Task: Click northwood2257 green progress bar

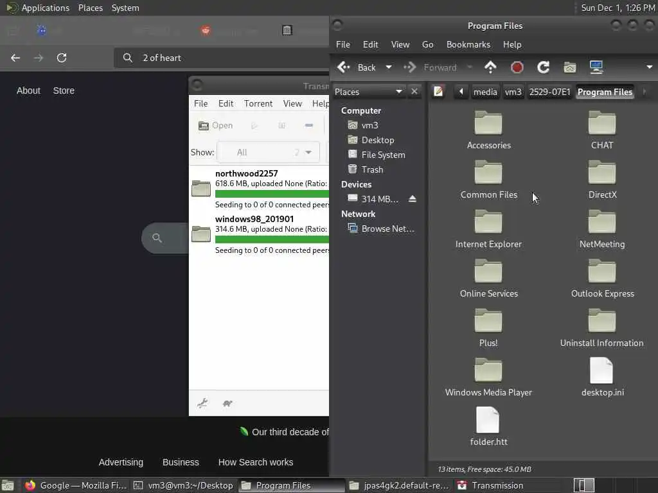Action: coord(272,194)
